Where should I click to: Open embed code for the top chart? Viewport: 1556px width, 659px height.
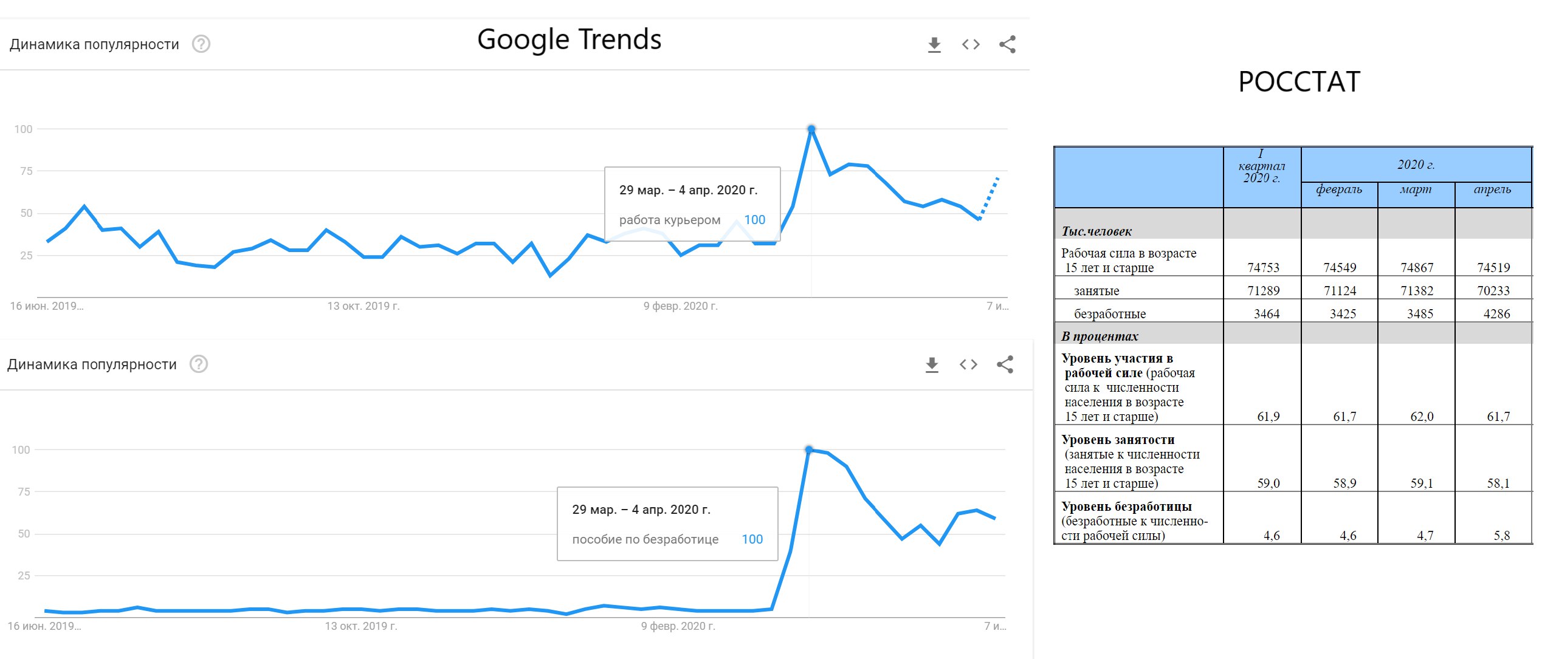point(971,44)
